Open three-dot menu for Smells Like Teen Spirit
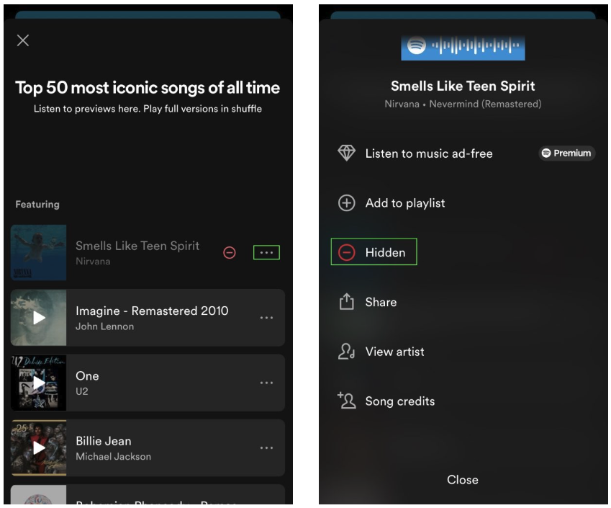 click(x=266, y=253)
